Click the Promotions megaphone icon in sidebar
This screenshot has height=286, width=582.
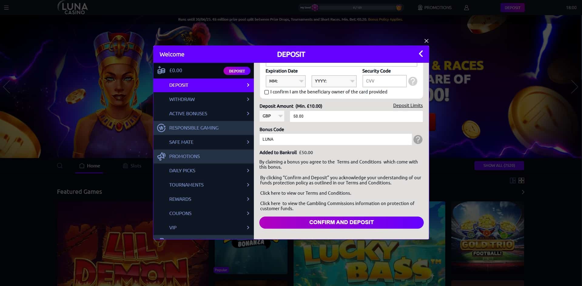tap(161, 156)
